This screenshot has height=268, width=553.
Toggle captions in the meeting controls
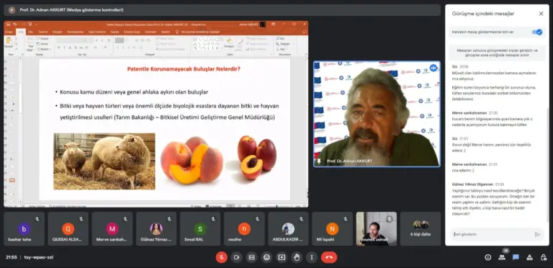point(251,257)
